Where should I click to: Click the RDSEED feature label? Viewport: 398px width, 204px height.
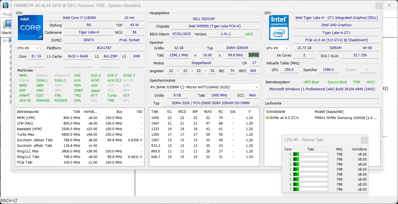point(61,101)
